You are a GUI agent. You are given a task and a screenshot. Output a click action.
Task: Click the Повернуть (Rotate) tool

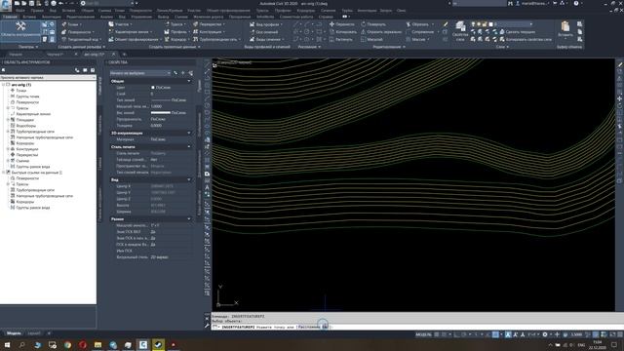pyautogui.click(x=374, y=24)
